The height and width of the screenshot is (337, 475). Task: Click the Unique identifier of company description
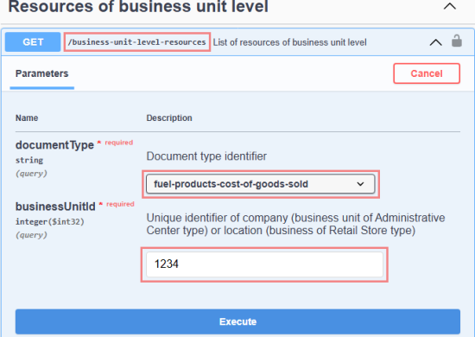click(295, 225)
